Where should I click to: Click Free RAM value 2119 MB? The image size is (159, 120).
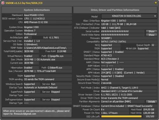coord(62,51)
